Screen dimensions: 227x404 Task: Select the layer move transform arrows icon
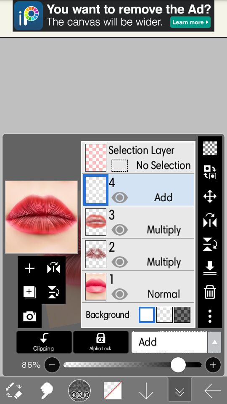[210, 197]
